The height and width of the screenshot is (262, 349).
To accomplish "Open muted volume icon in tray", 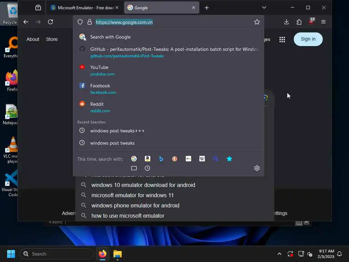I will 310,254.
